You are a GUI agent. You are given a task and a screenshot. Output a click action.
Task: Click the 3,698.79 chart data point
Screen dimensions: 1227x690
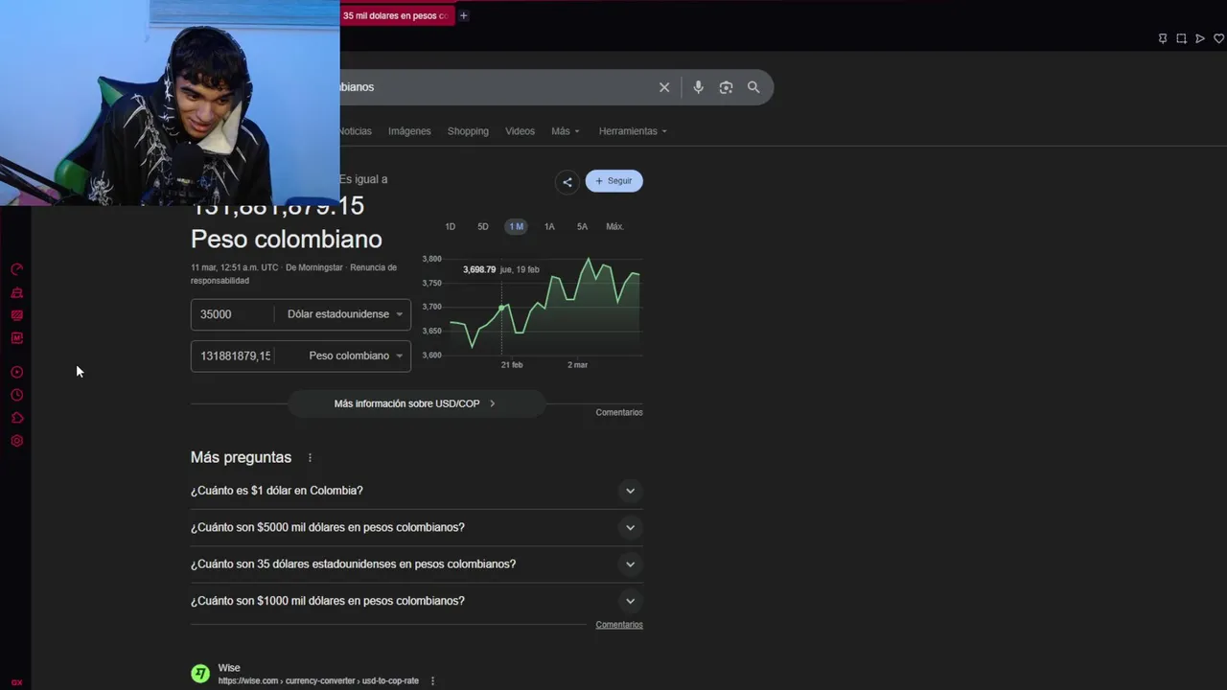click(501, 308)
